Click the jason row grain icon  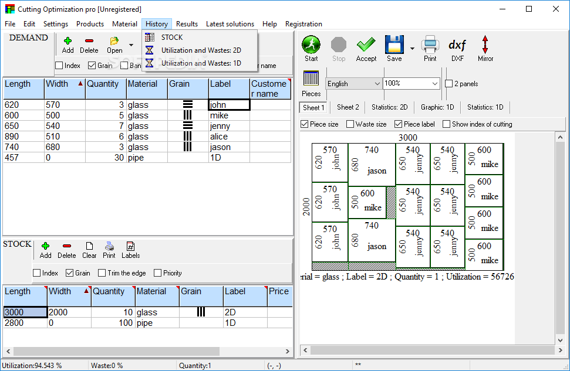188,147
